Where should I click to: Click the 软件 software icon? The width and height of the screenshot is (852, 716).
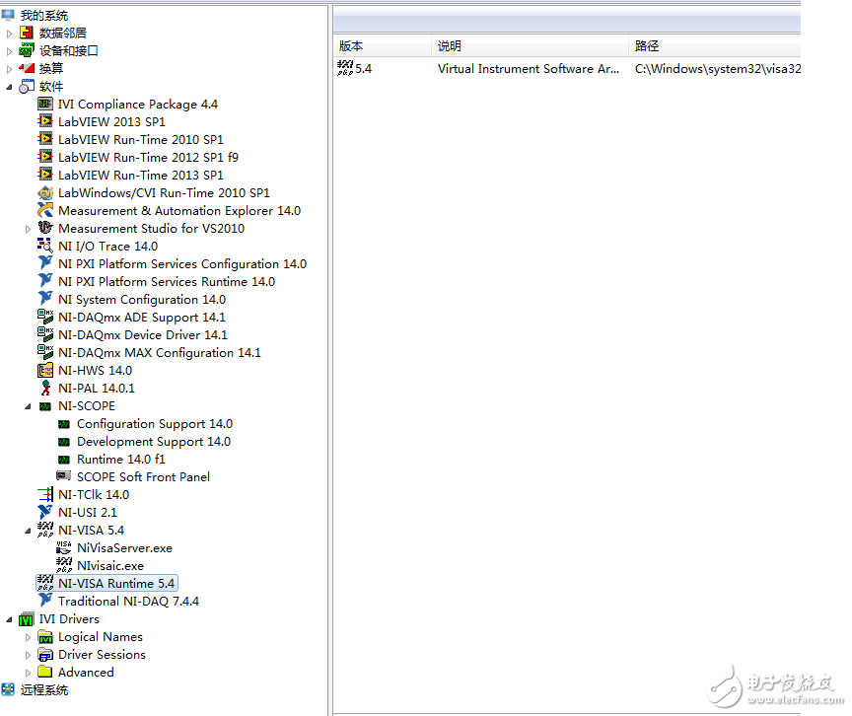coord(27,87)
